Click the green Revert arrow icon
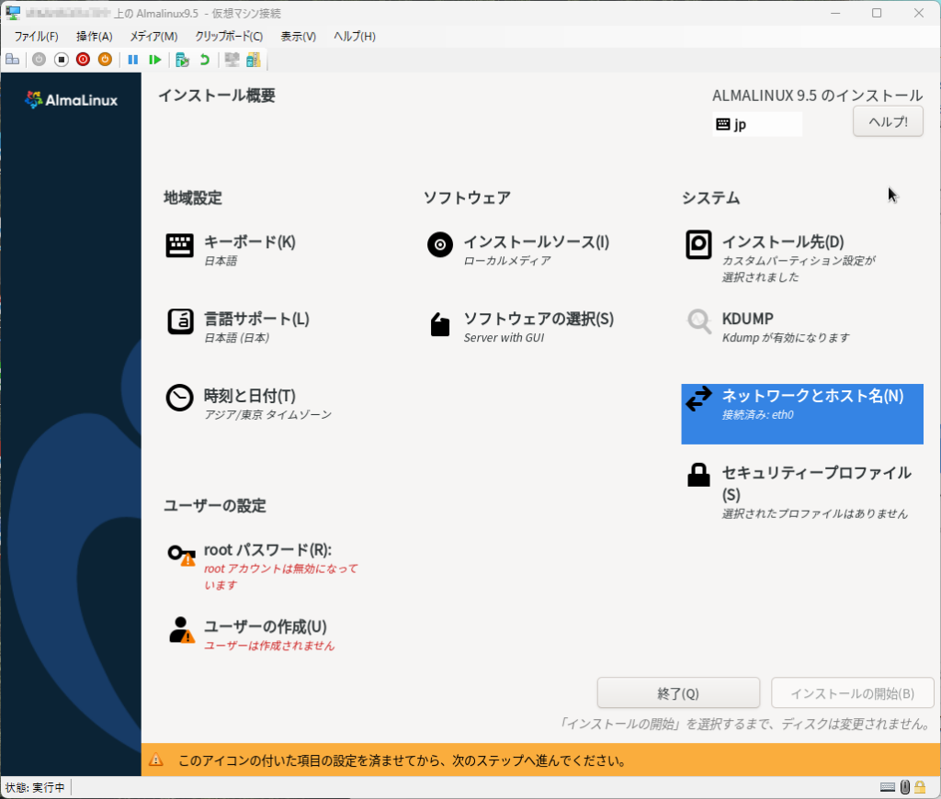Viewport: 941px width, 799px height. [x=204, y=60]
